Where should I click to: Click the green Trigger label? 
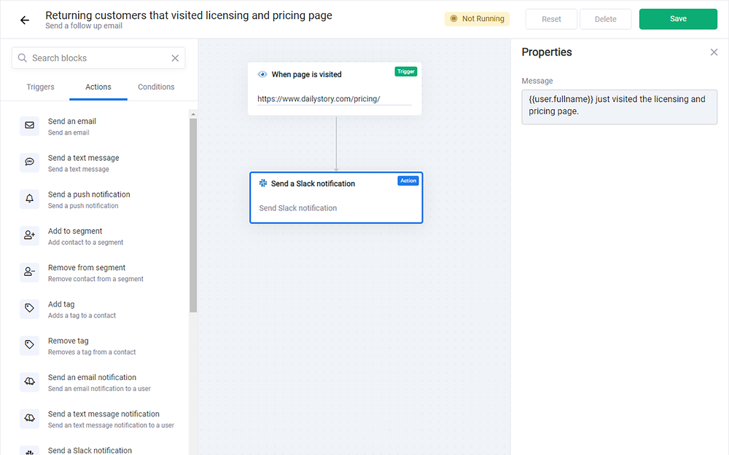point(406,71)
